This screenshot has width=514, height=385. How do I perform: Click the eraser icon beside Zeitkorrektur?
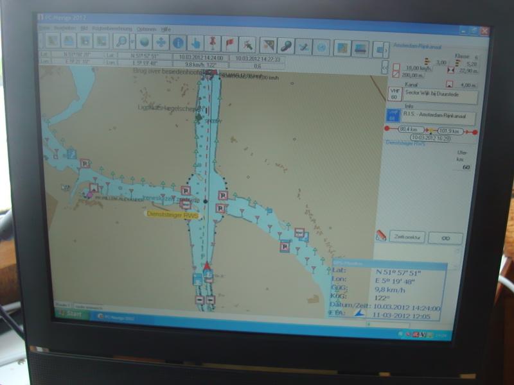(x=381, y=235)
